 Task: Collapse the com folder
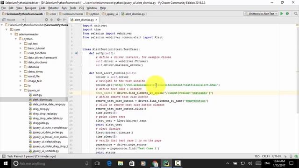(x=7, y=29)
